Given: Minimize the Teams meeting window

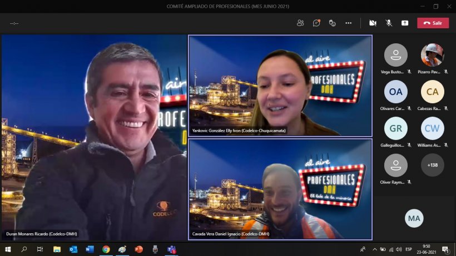Looking at the screenshot, I should 423,6.
